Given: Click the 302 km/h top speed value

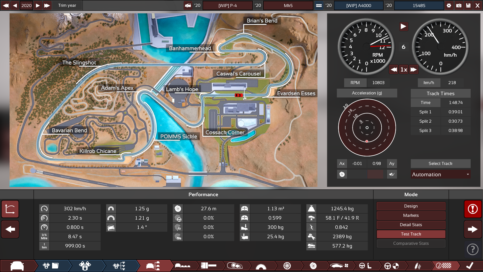Looking at the screenshot, I should tap(75, 209).
